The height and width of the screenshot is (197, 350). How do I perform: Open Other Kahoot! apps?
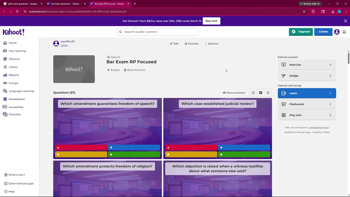(19, 184)
